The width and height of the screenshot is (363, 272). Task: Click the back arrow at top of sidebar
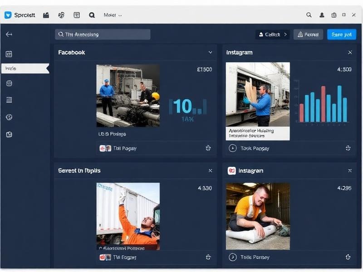point(8,34)
